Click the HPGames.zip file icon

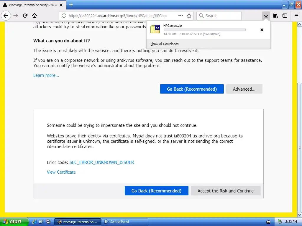pyautogui.click(x=155, y=29)
